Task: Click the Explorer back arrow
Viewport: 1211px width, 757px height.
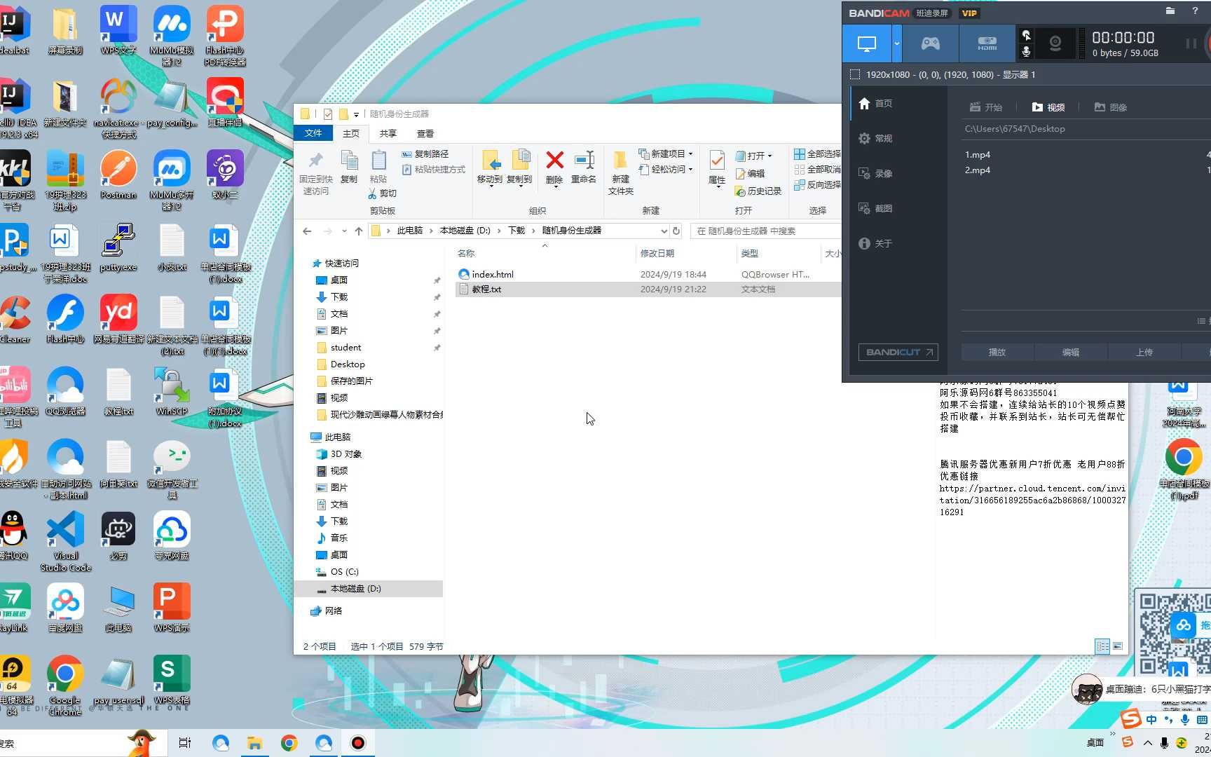Action: (x=307, y=231)
